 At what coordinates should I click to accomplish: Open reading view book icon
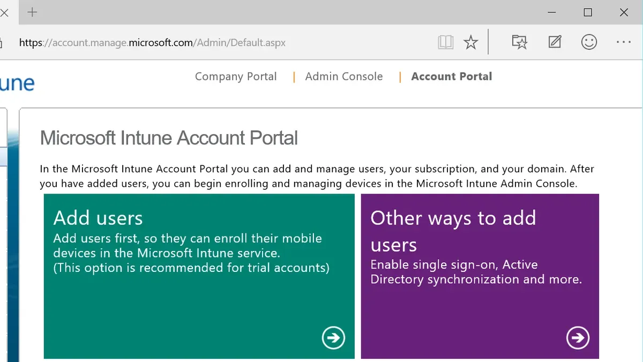446,42
